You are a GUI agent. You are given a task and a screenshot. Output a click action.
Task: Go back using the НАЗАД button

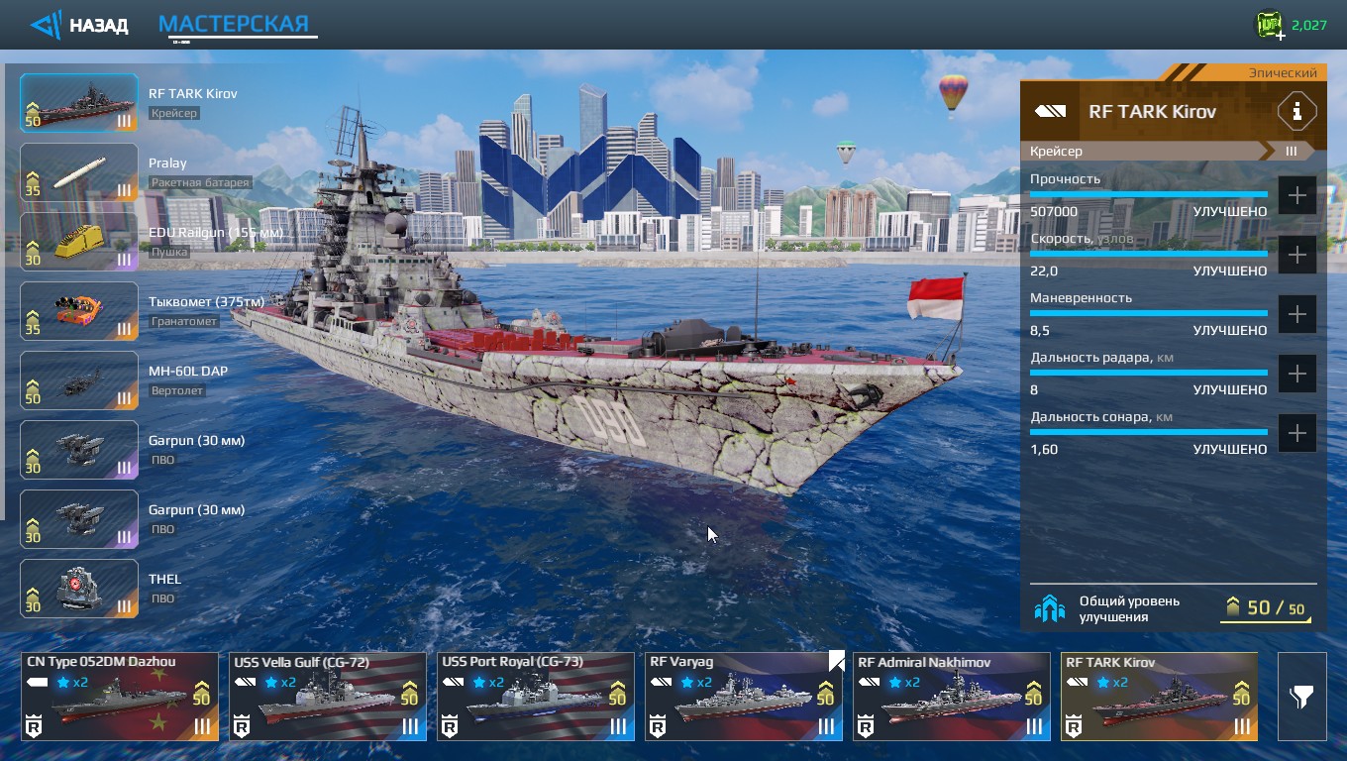click(x=79, y=25)
